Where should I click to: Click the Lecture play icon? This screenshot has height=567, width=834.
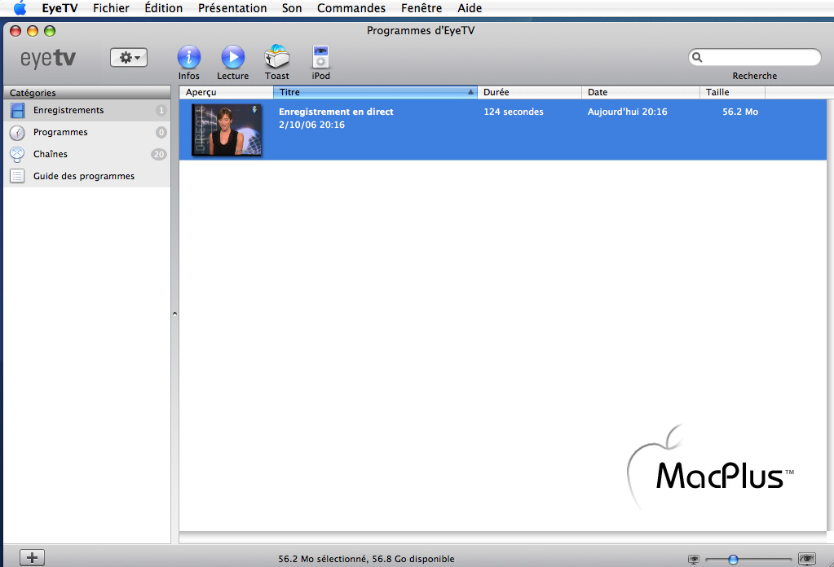coord(233,57)
